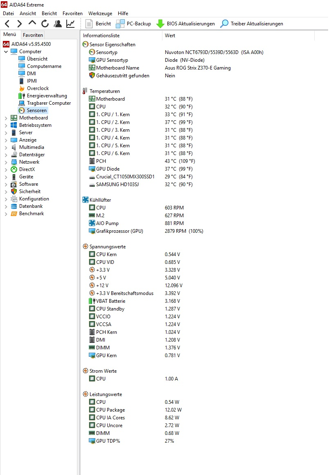Expand the Multimedia tree node
The image size is (331, 475).
coord(6,147)
